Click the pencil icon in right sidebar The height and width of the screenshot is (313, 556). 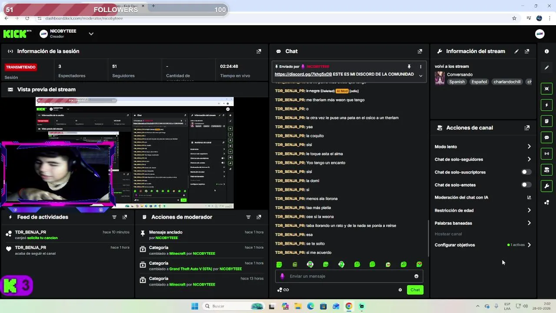546,67
